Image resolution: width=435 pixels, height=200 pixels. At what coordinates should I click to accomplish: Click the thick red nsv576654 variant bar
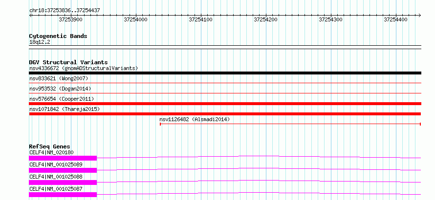click(x=225, y=104)
